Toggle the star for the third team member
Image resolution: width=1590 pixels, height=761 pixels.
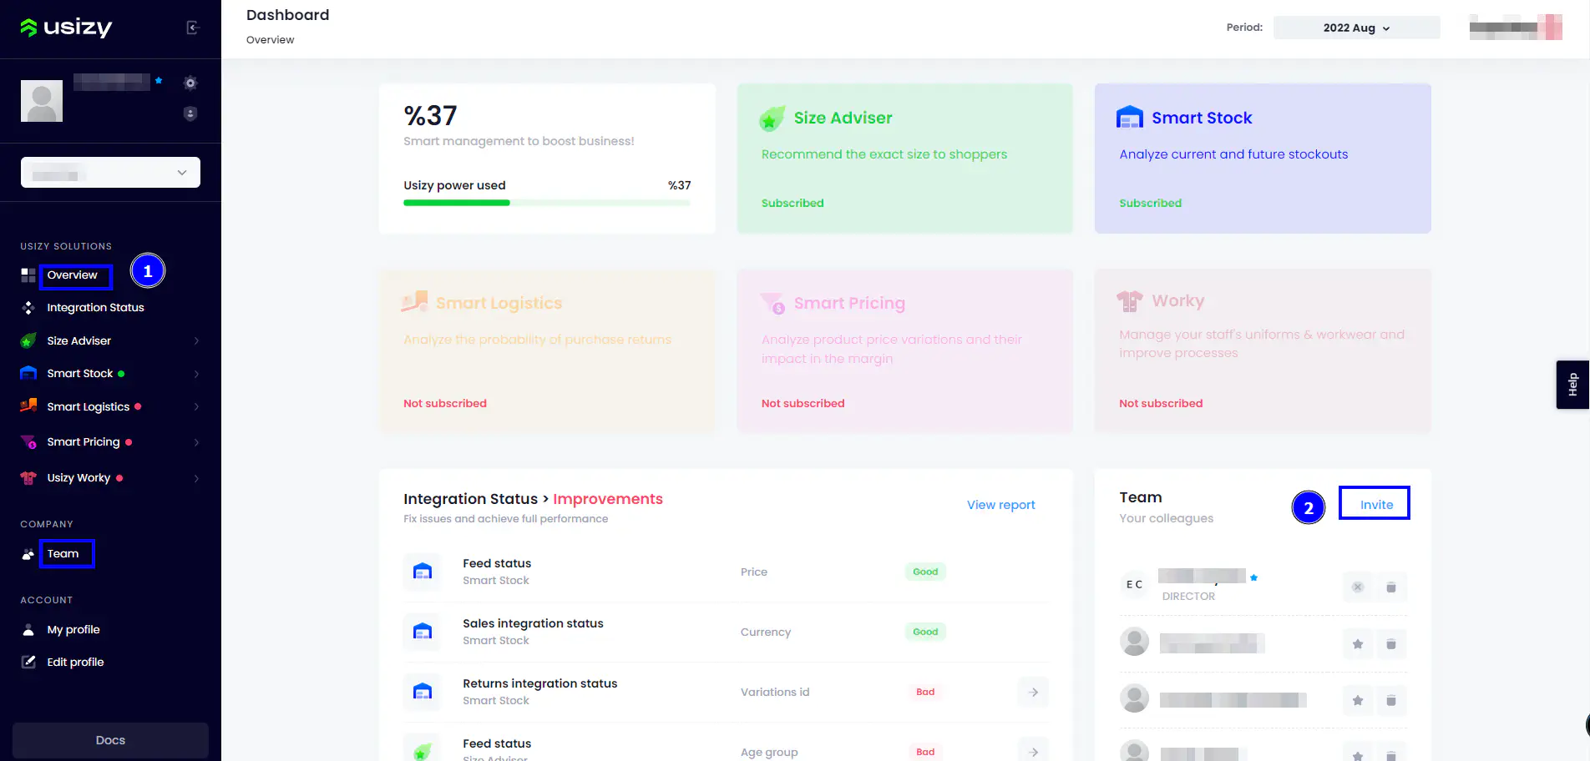(1357, 700)
